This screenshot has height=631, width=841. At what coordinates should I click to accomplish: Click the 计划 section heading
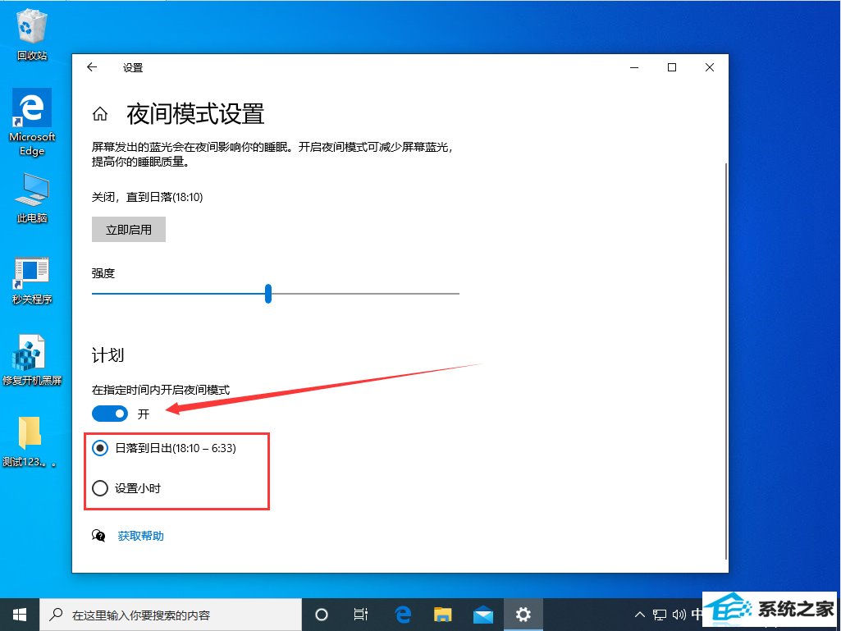107,355
